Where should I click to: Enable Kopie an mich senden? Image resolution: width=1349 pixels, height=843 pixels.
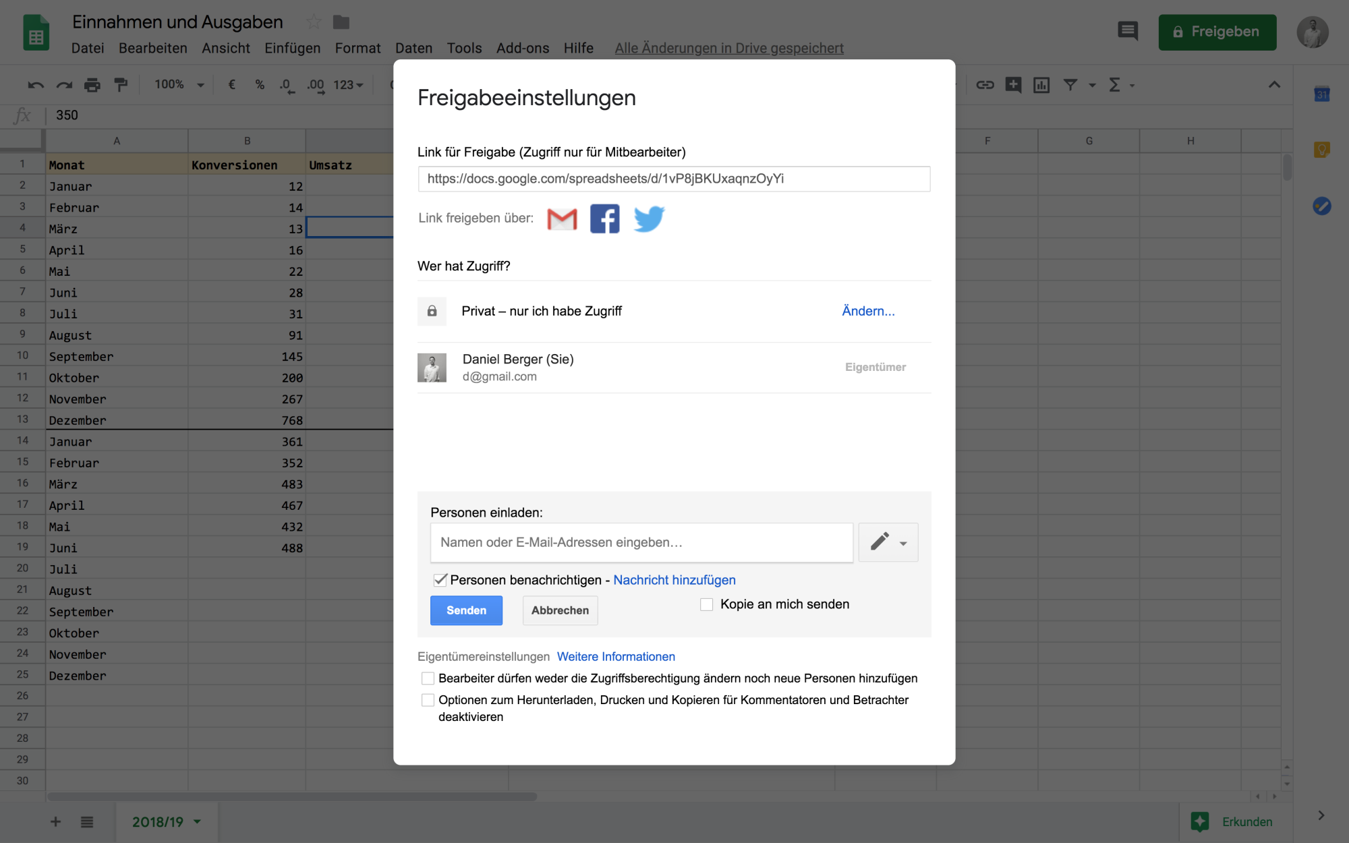pyautogui.click(x=706, y=604)
